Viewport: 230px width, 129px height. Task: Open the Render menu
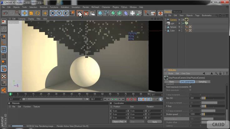pyautogui.click(x=86, y=7)
